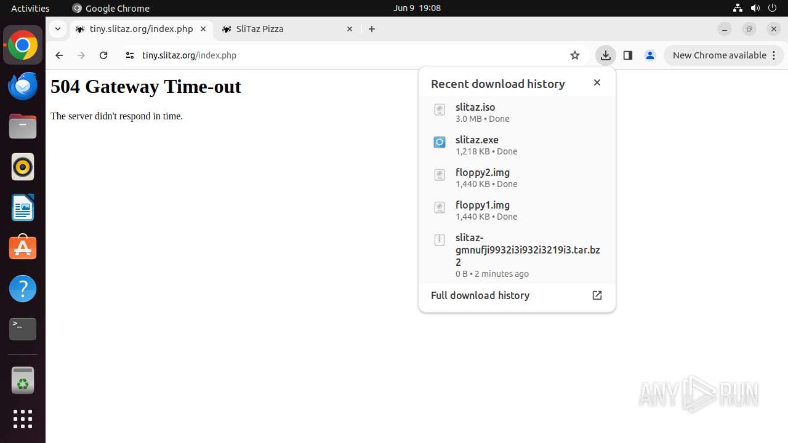Open the floppy1.img download entry

tap(517, 210)
